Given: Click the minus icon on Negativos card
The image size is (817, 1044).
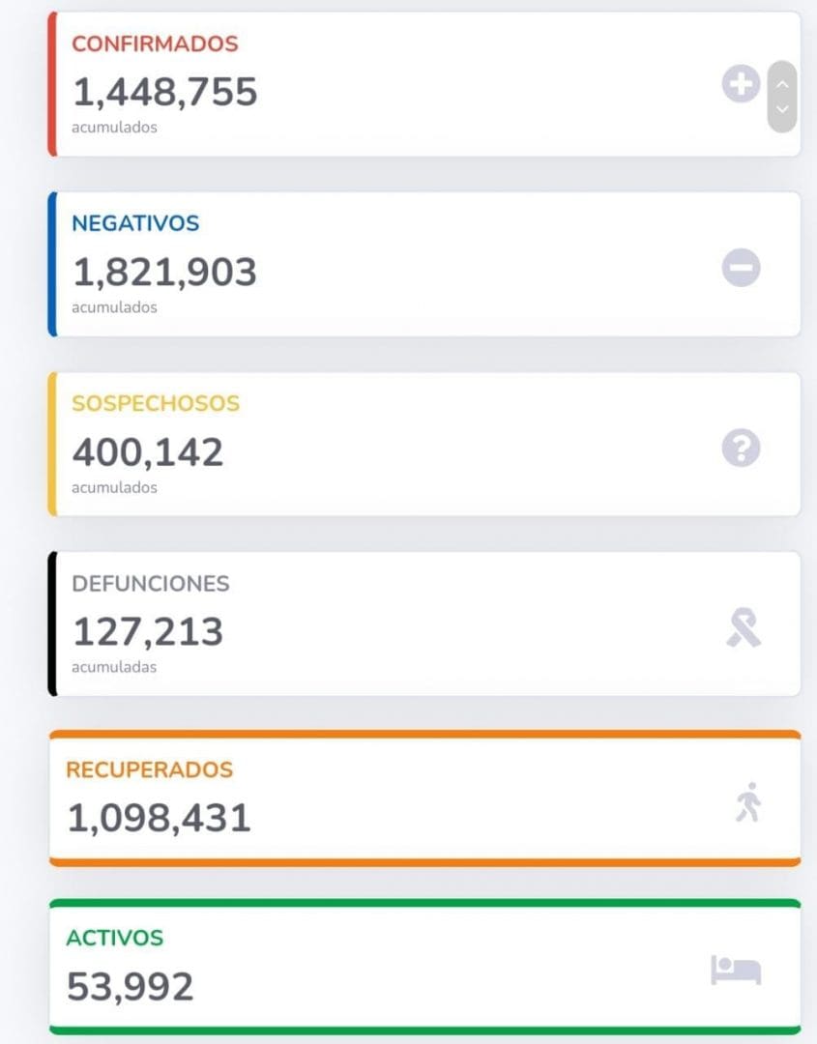Looking at the screenshot, I should (x=741, y=268).
